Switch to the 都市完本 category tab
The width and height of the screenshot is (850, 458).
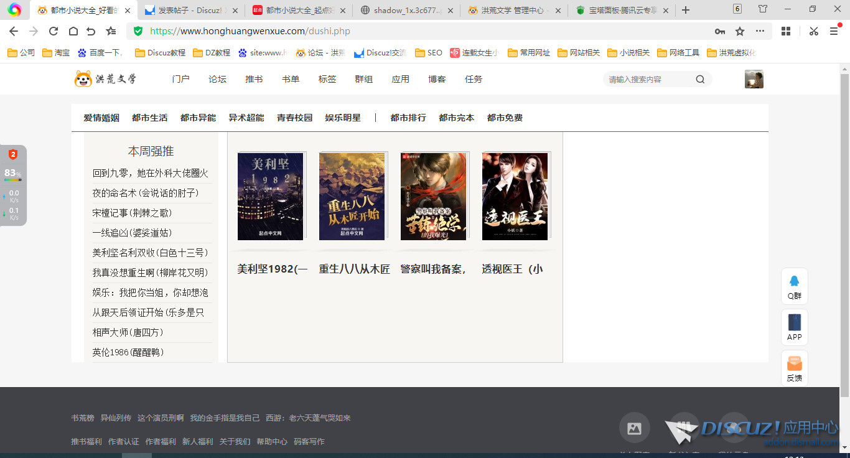pos(456,117)
